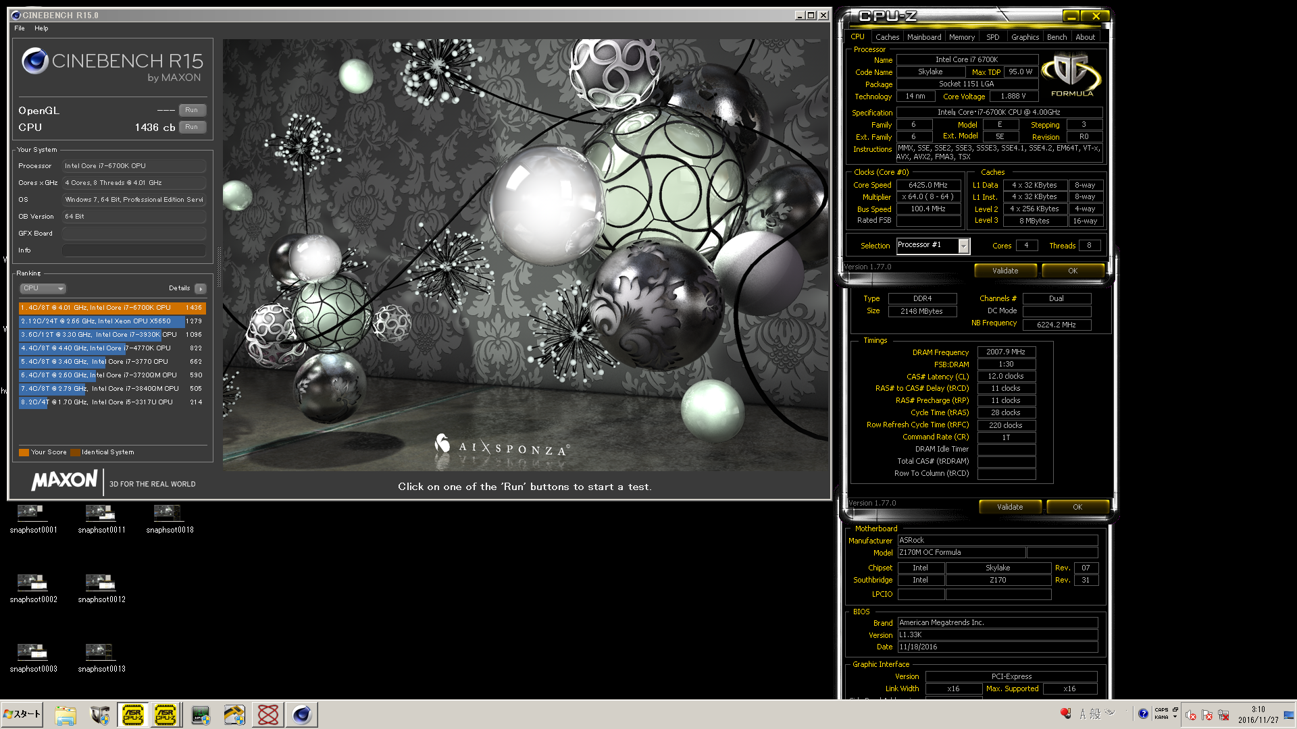
Task: Click show desktop icon beside clock
Action: tap(1289, 715)
